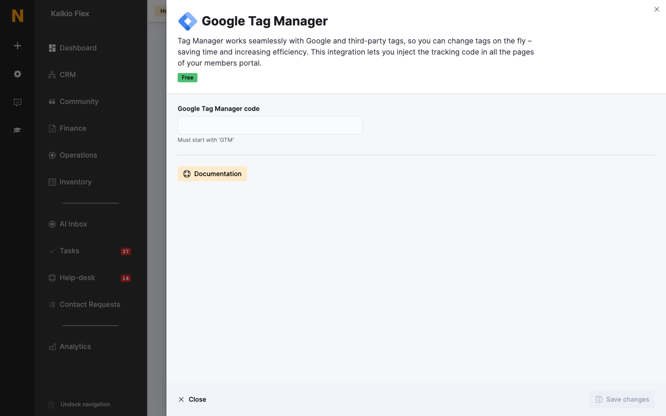Click the CRM hierarchy icon
666x416 pixels.
(52, 75)
